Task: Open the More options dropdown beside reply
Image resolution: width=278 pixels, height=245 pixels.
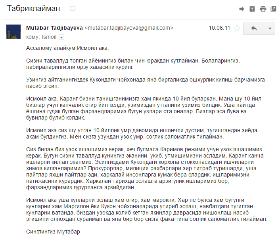Action: click(x=270, y=28)
